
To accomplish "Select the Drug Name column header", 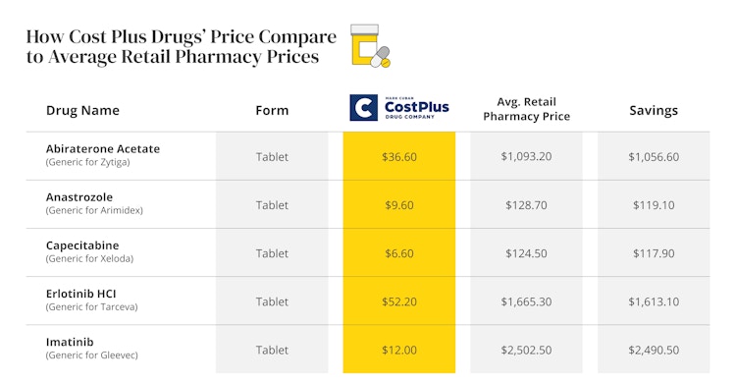I will coord(82,110).
